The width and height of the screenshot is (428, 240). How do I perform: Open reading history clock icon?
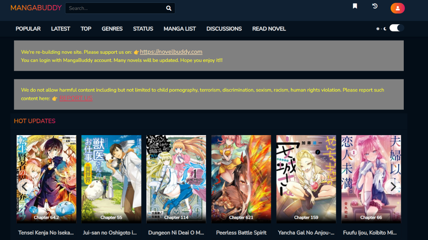(375, 6)
